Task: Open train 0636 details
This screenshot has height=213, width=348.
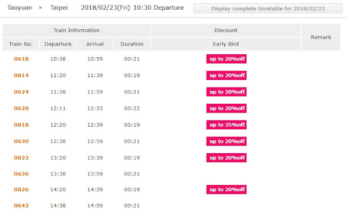Action: coord(21,174)
